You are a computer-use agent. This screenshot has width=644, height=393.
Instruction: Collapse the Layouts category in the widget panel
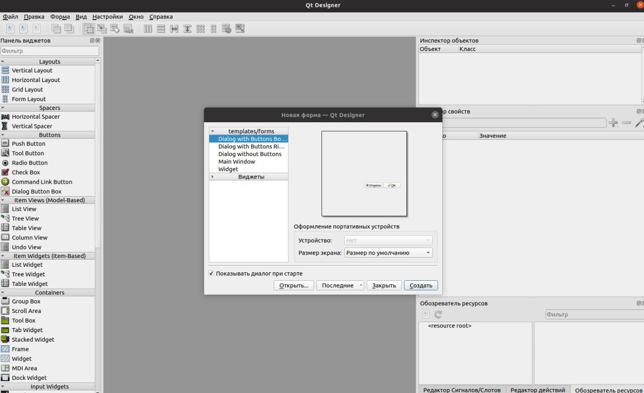coord(3,61)
